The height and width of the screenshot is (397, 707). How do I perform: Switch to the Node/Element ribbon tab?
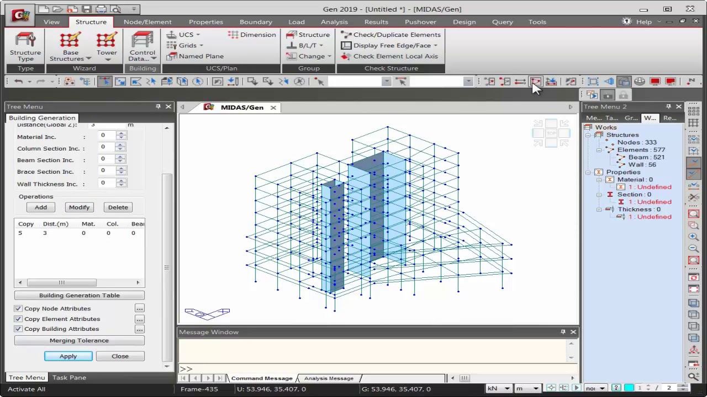pyautogui.click(x=147, y=22)
